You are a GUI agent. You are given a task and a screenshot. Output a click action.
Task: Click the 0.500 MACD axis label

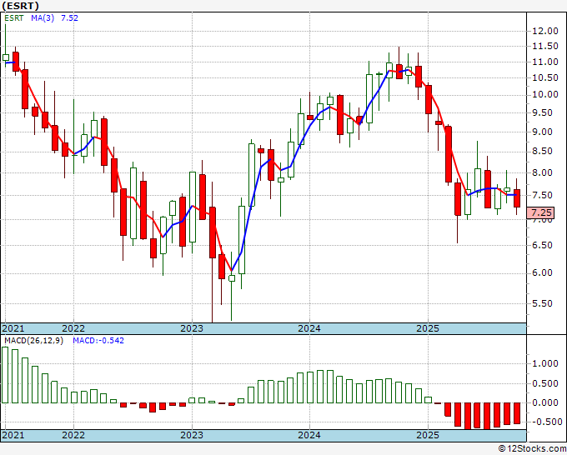(x=545, y=384)
